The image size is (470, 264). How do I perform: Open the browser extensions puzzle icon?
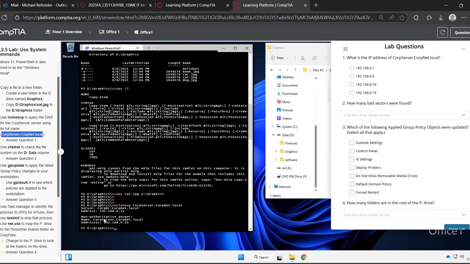[x=416, y=18]
